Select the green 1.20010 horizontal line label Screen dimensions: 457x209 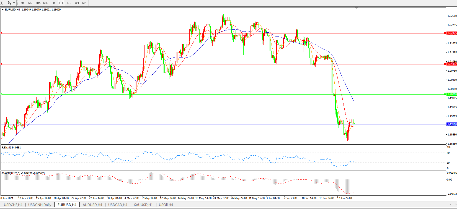pyautogui.click(x=452, y=94)
